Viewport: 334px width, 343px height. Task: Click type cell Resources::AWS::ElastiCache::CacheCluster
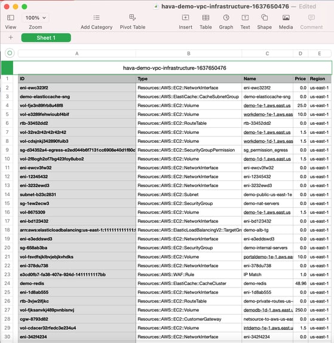coord(189,283)
